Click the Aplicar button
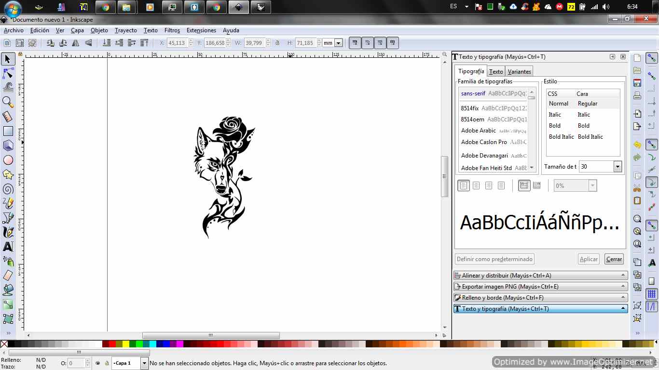659x370 pixels. (589, 259)
